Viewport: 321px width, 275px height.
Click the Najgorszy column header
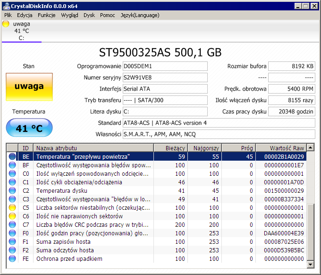pyautogui.click(x=204, y=148)
